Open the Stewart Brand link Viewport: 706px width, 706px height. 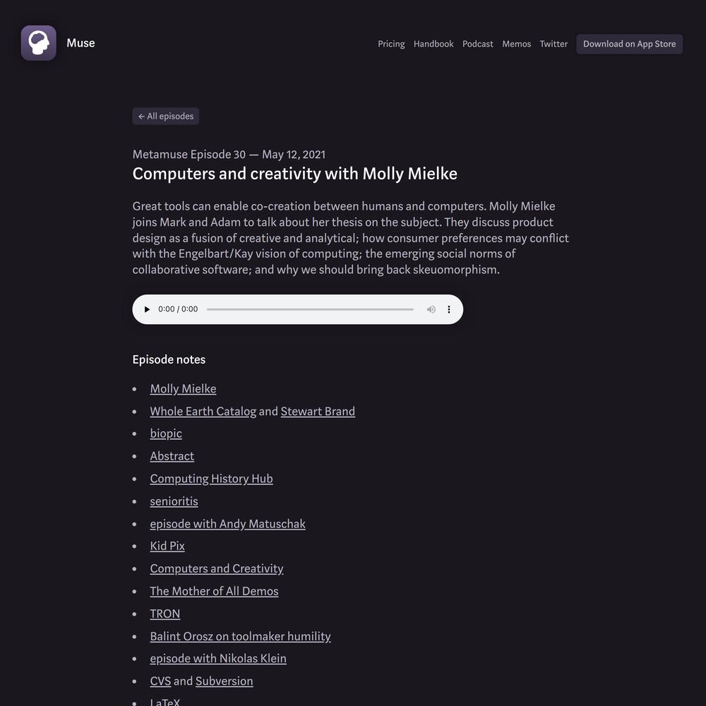coord(318,411)
